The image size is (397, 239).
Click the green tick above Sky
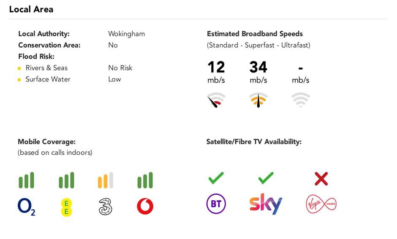(x=266, y=178)
